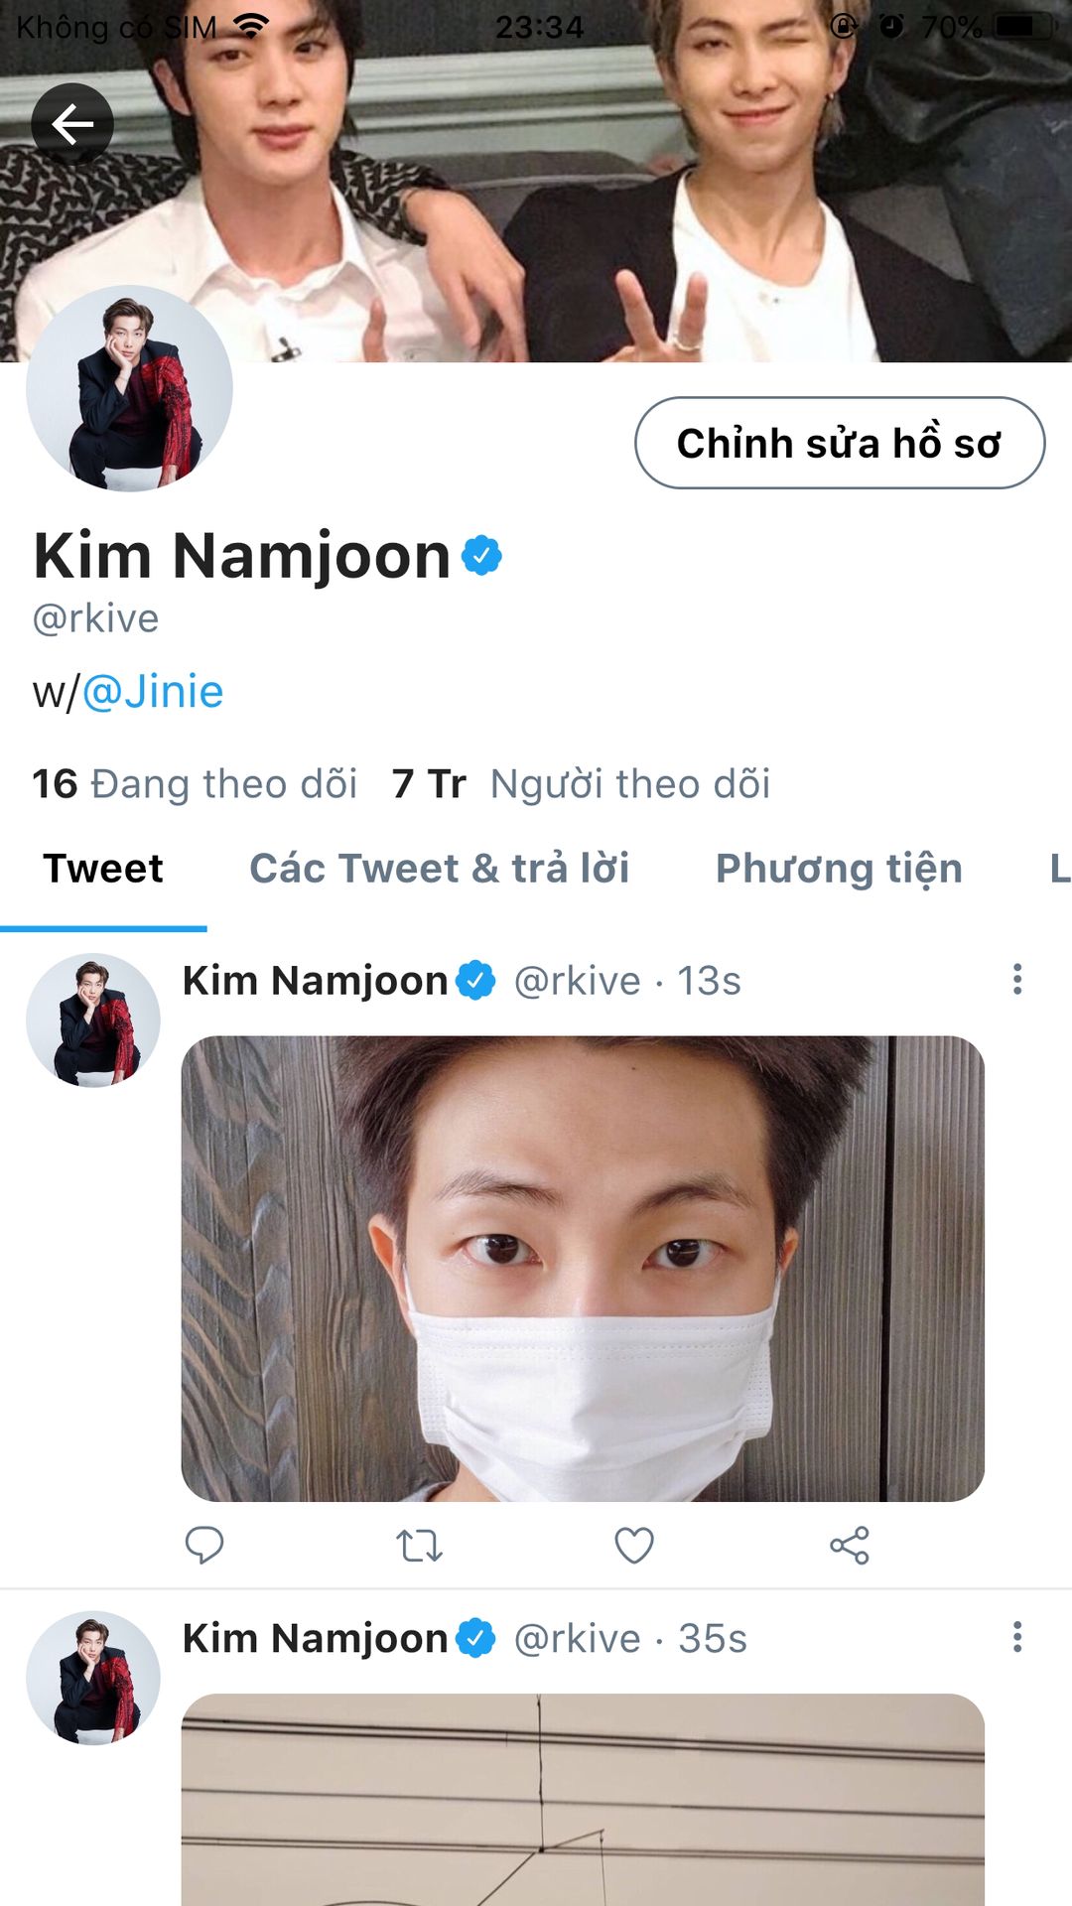Retweet the masked selfie tweet
Image resolution: width=1072 pixels, height=1906 pixels.
point(419,1545)
